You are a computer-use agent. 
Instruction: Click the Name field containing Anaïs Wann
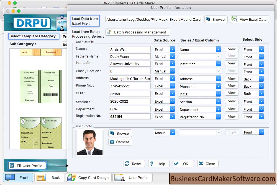pyautogui.click(x=130, y=49)
